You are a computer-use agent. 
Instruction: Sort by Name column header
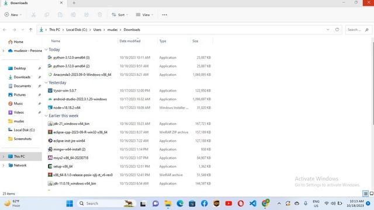pyautogui.click(x=56, y=41)
